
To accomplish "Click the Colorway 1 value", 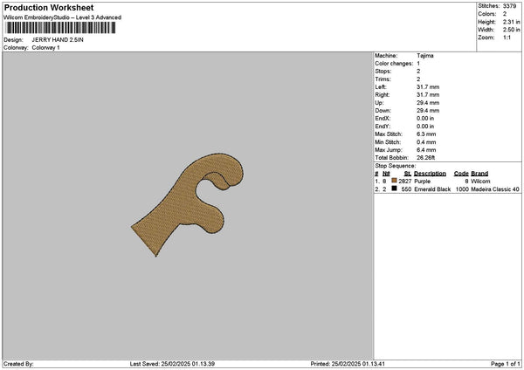I will click(45, 47).
